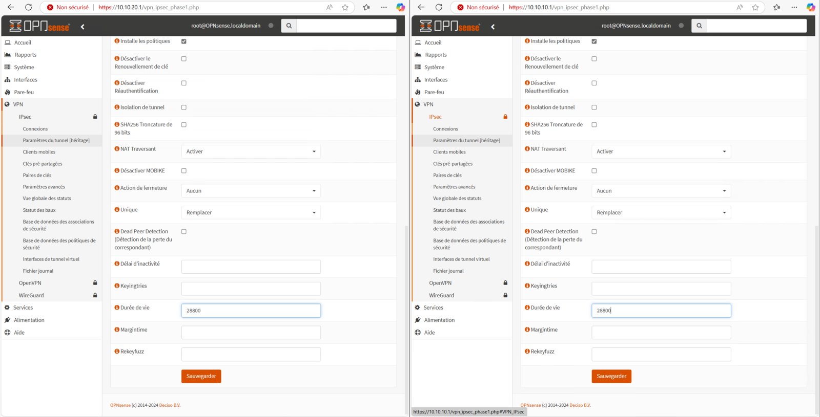
Task: Click Sauvegarder on the 10.10.20.1 page
Action: [x=201, y=376]
